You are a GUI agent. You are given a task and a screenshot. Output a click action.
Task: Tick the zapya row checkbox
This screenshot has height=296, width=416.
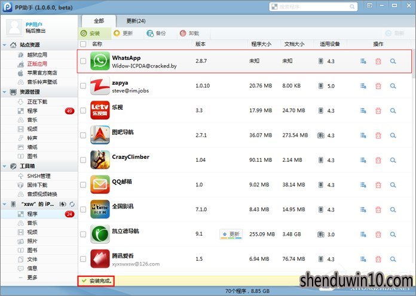(83, 86)
